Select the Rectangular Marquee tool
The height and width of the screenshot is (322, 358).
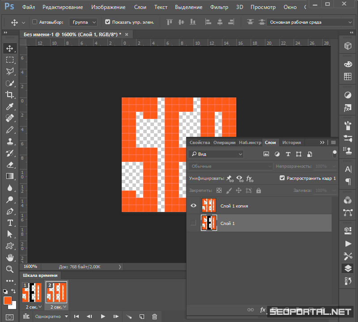pyautogui.click(x=9, y=60)
